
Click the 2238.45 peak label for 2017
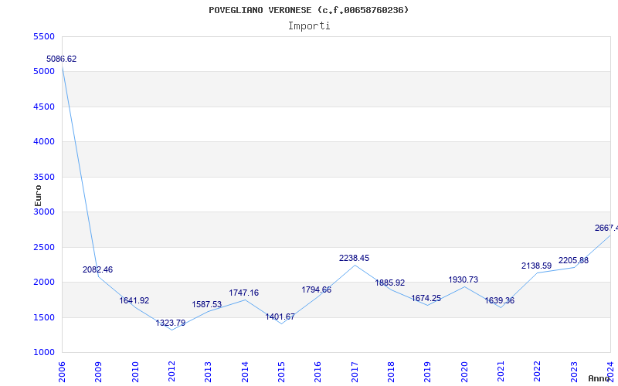pyautogui.click(x=355, y=259)
